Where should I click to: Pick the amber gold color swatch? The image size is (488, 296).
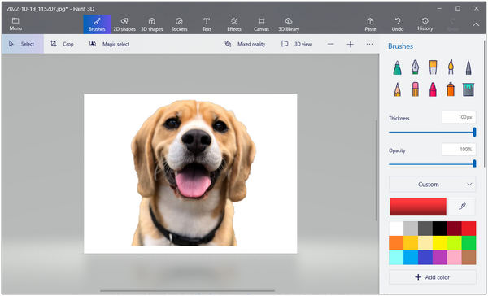[x=411, y=243]
